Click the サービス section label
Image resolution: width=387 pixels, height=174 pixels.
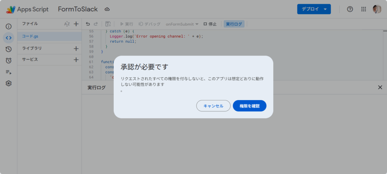click(30, 59)
